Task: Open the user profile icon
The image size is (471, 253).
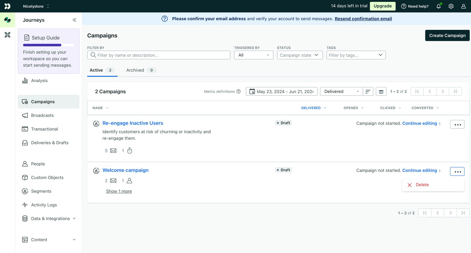Action: (464, 6)
